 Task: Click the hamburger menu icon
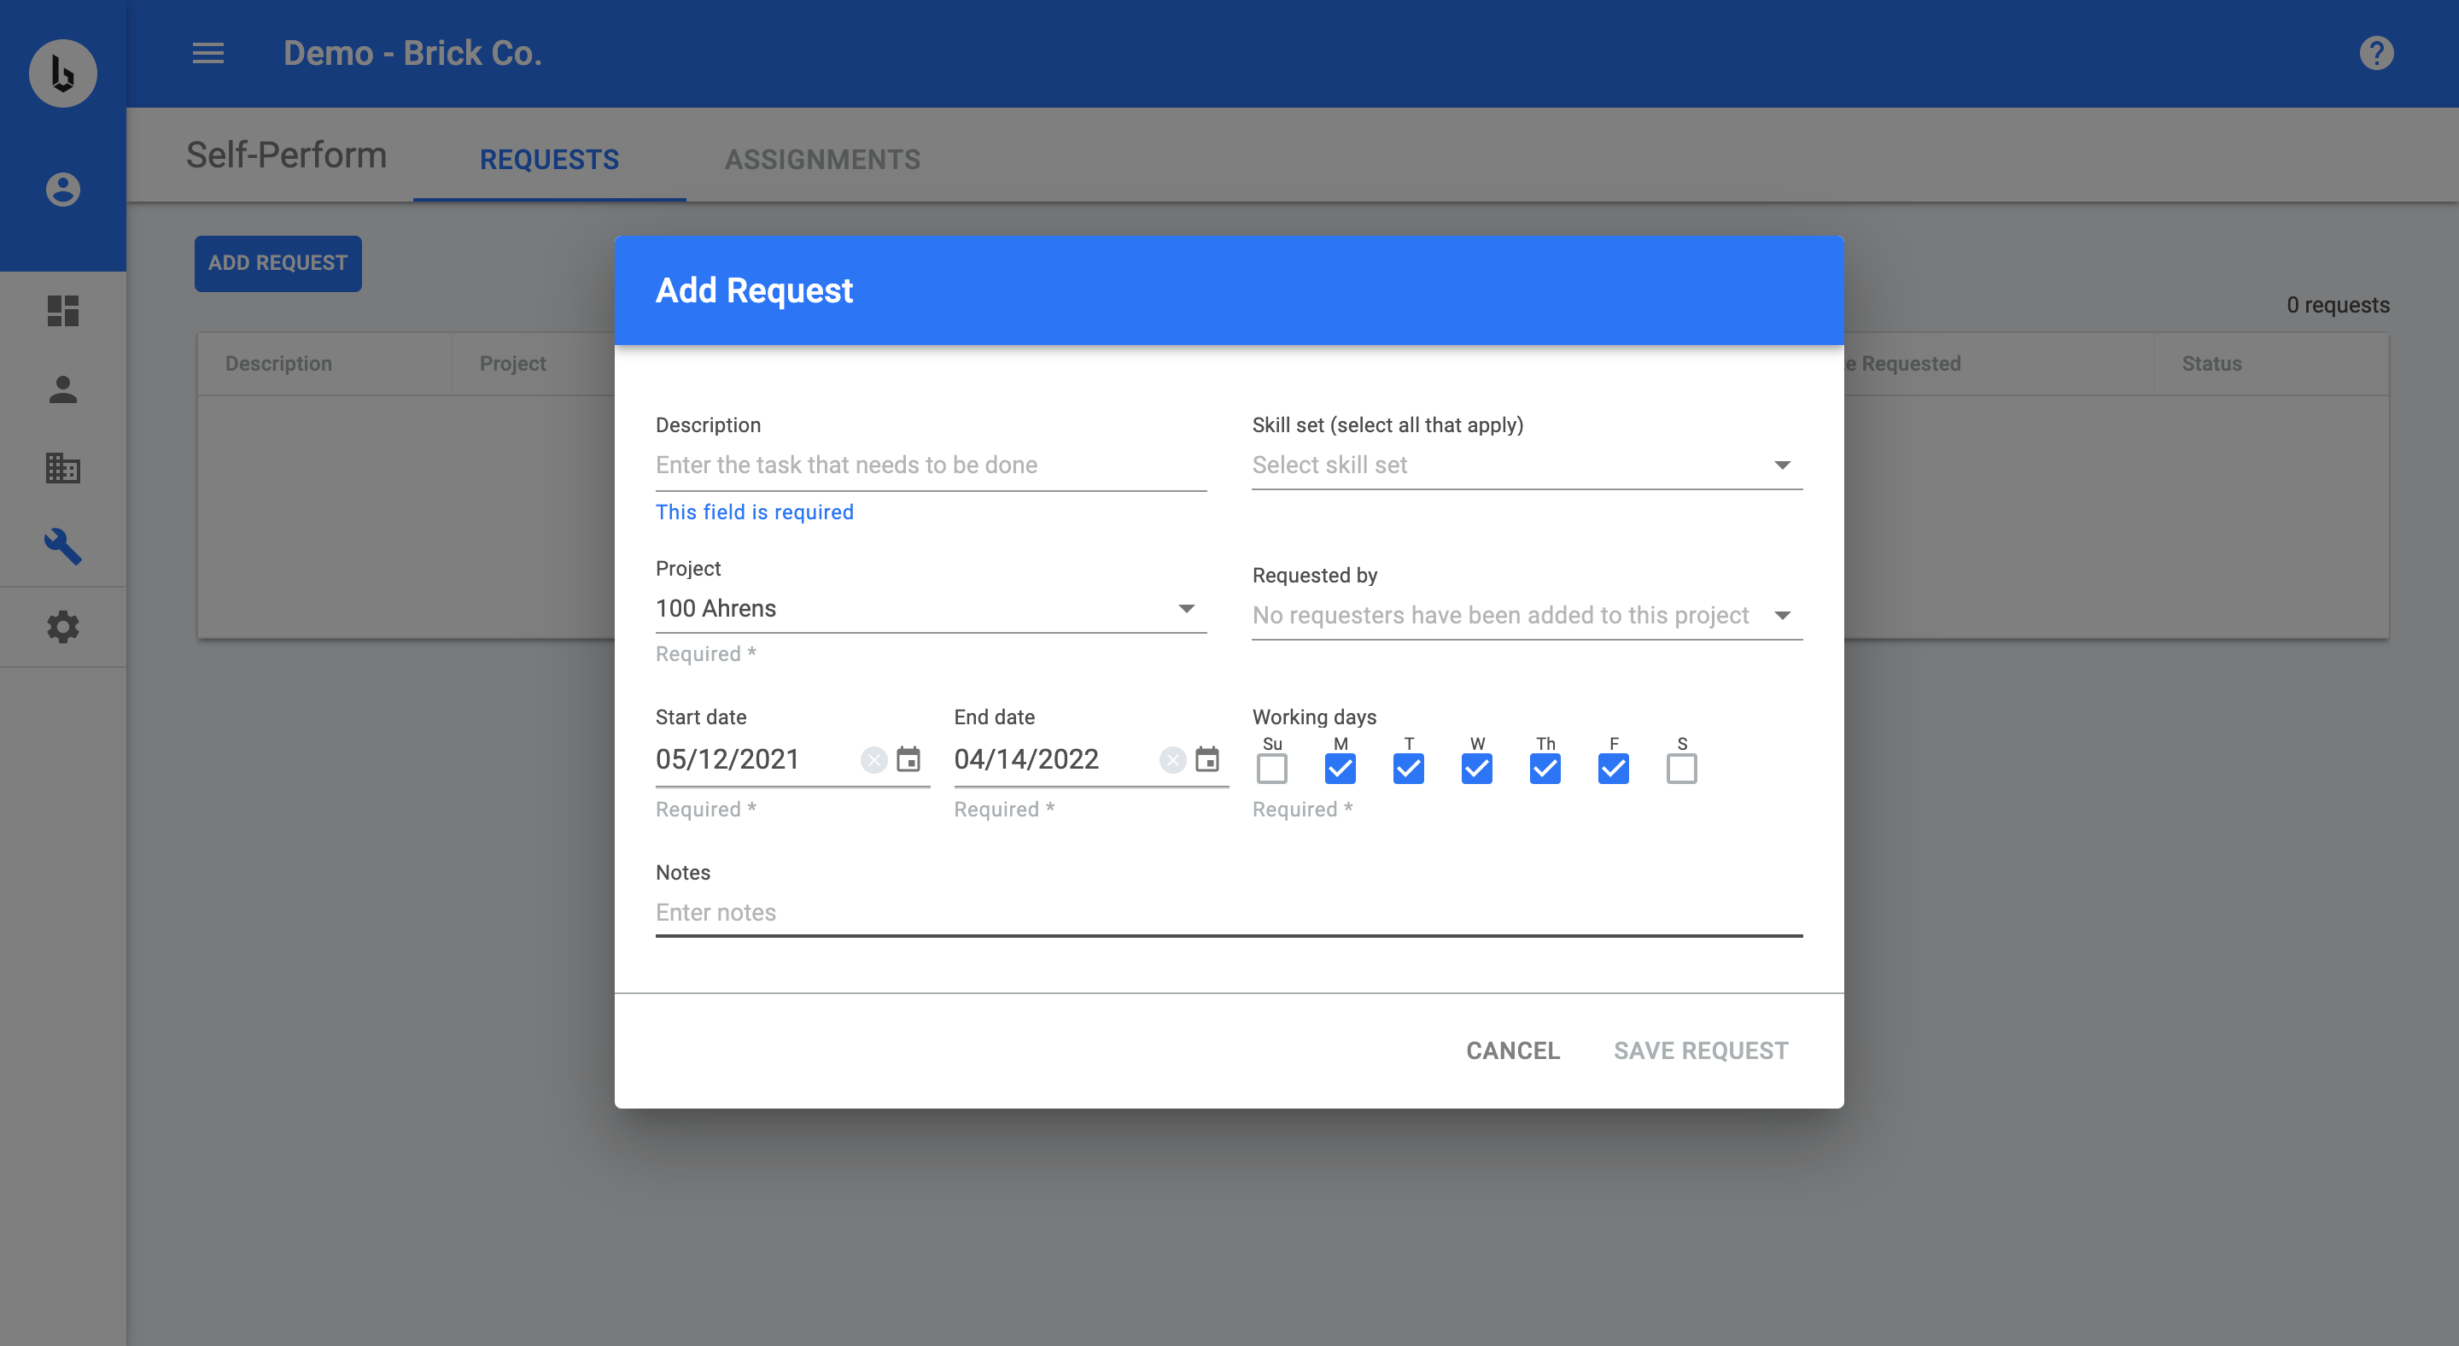208,54
